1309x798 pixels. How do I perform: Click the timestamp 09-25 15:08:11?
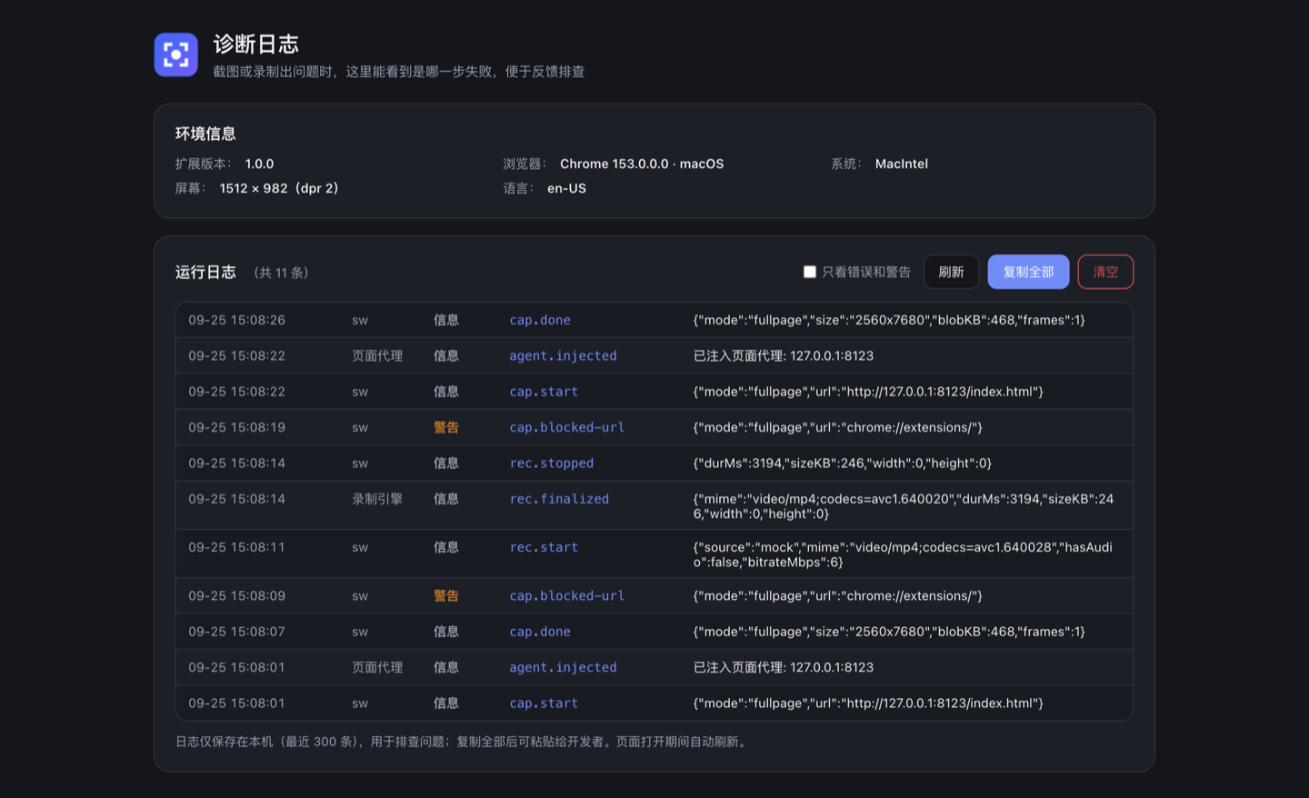237,547
